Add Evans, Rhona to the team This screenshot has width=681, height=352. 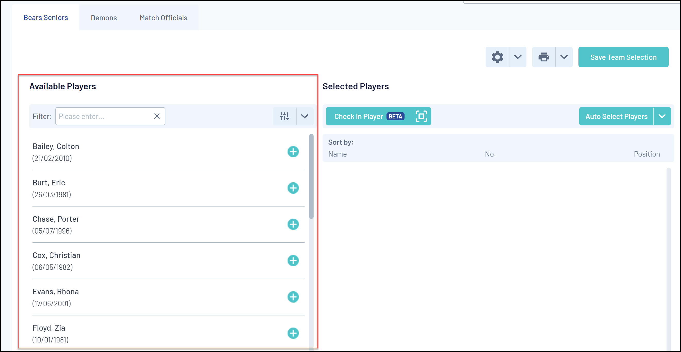pyautogui.click(x=293, y=297)
